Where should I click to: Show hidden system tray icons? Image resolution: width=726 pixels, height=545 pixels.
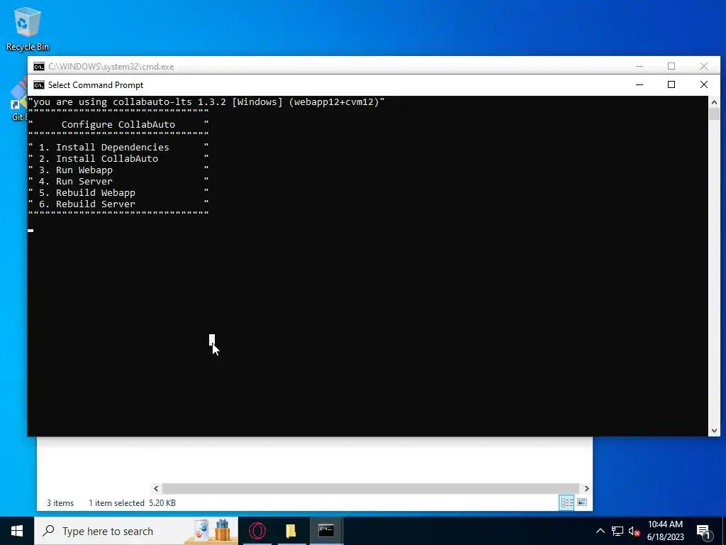pyautogui.click(x=600, y=531)
